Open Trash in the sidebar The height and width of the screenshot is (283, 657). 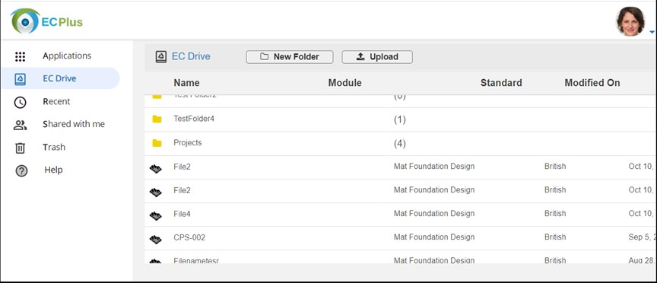pos(54,147)
